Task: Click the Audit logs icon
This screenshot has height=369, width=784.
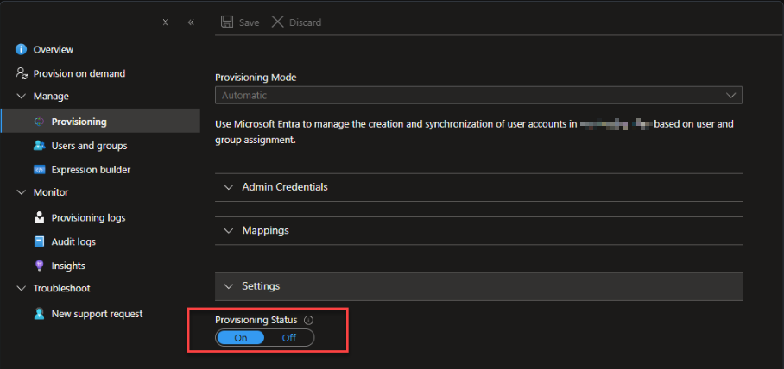Action: pos(39,242)
